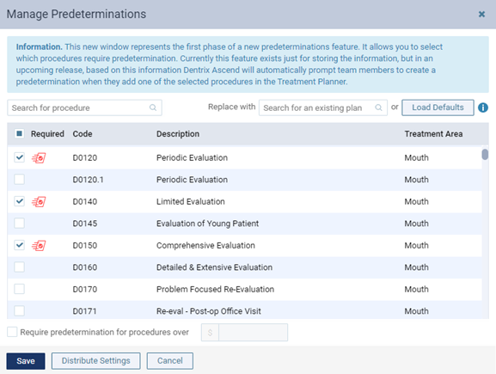Uncheck the D0120 Periodic Evaluation checkbox
Image resolution: width=496 pixels, height=374 pixels.
click(x=19, y=157)
